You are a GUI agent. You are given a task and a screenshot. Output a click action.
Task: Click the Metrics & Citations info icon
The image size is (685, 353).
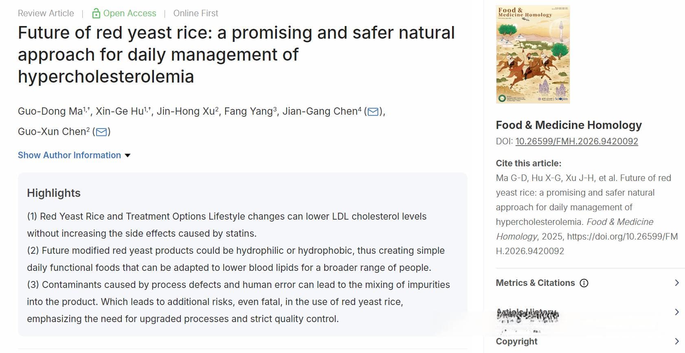coord(584,283)
